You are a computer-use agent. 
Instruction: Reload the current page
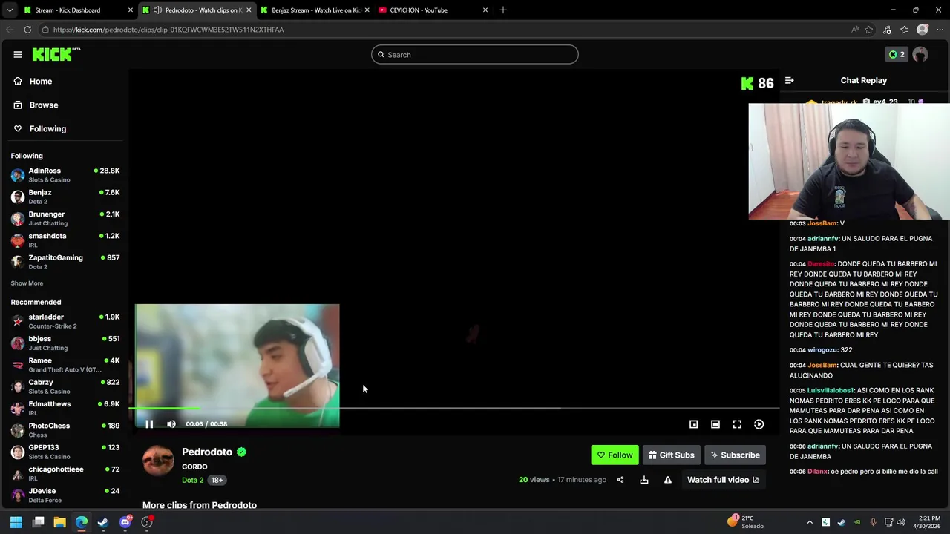27,30
